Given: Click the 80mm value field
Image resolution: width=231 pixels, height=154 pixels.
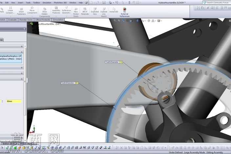Looking at the screenshot, I should click(x=14, y=101).
